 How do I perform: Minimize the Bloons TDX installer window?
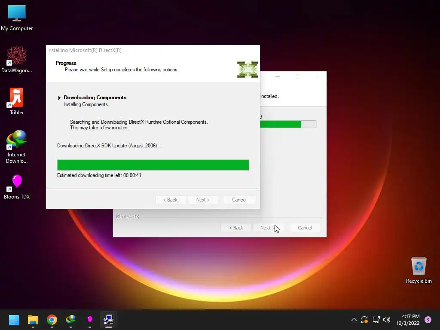point(277,76)
